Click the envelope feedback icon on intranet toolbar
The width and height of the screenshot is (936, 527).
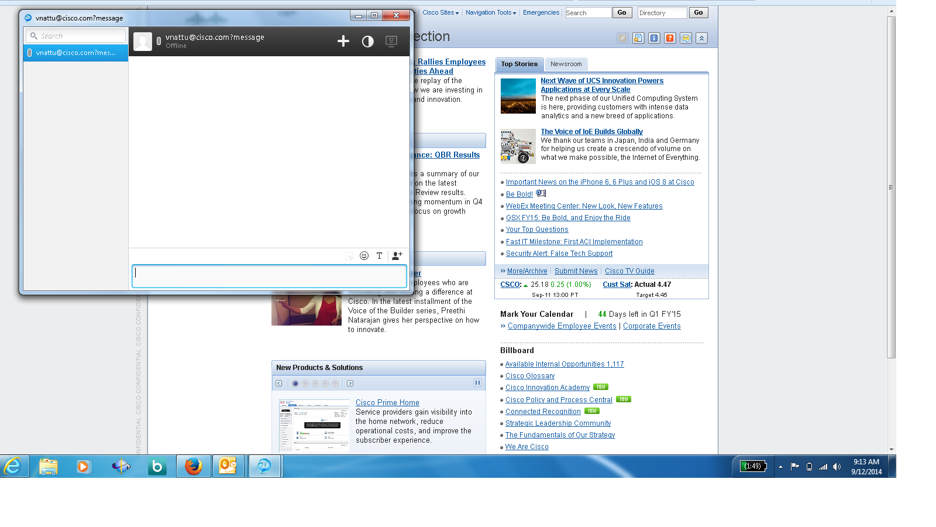pos(686,38)
